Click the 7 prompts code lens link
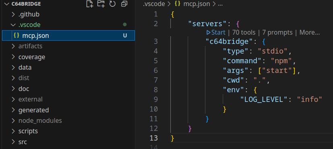Screen dimensions: 333x149 coord(277,33)
